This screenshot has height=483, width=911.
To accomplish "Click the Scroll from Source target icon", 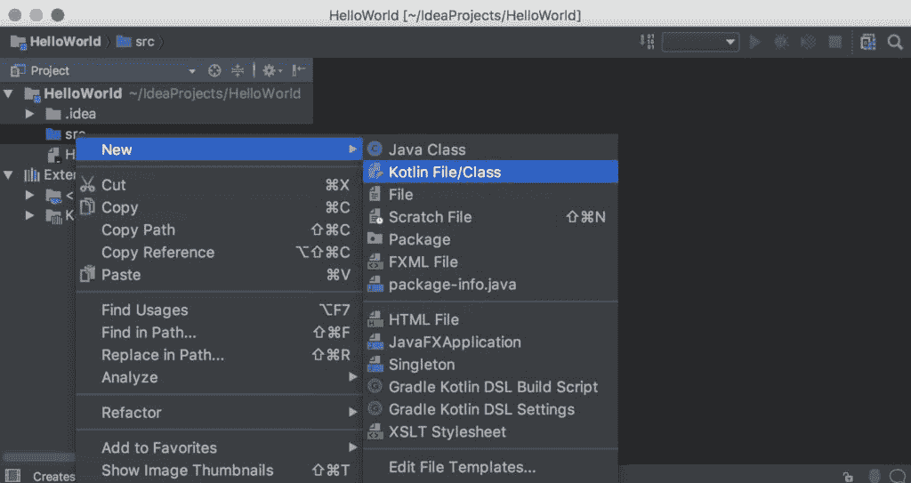I will (x=214, y=70).
